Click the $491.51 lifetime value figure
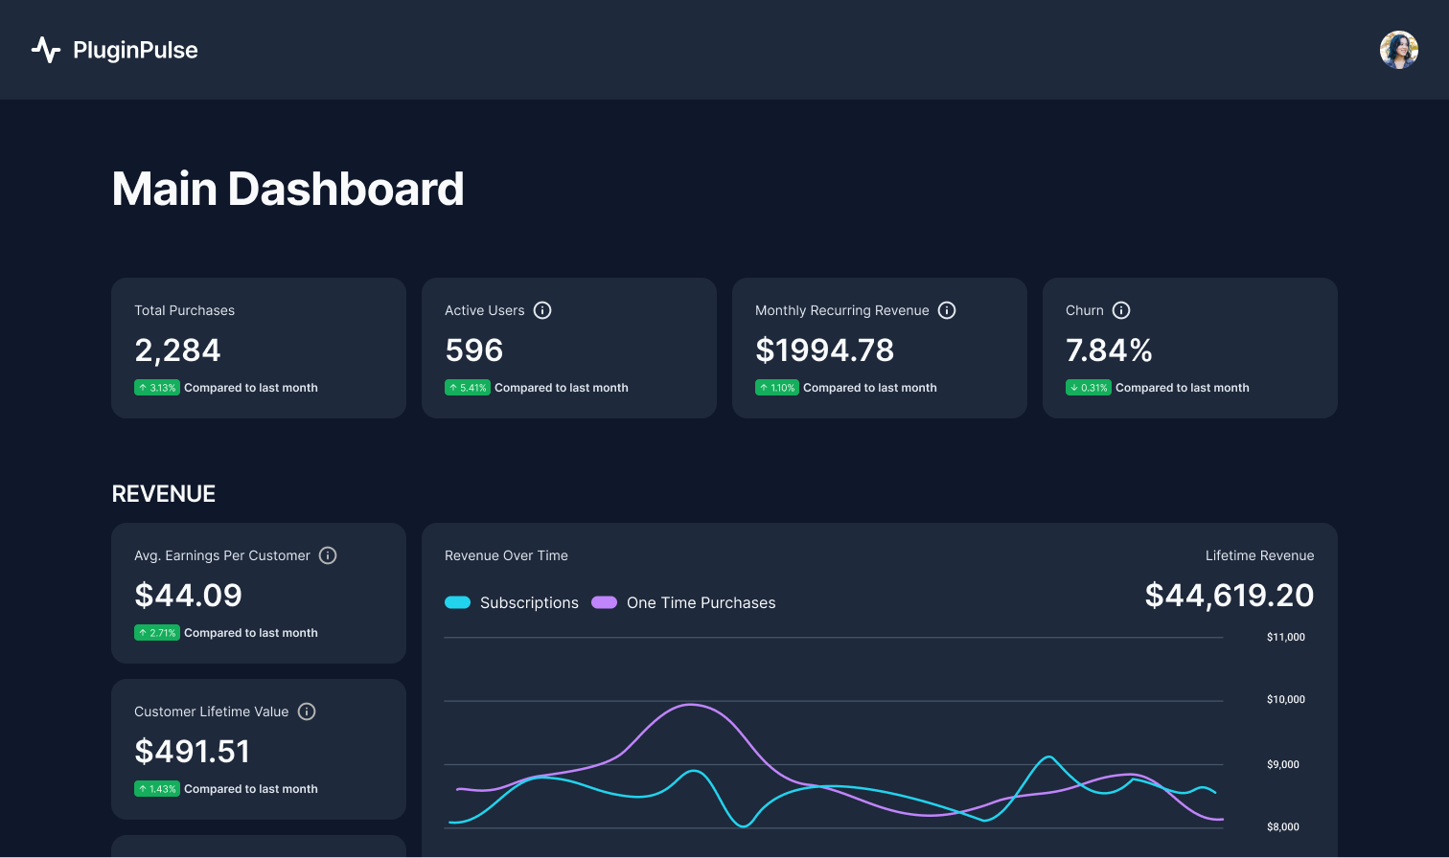 [192, 752]
